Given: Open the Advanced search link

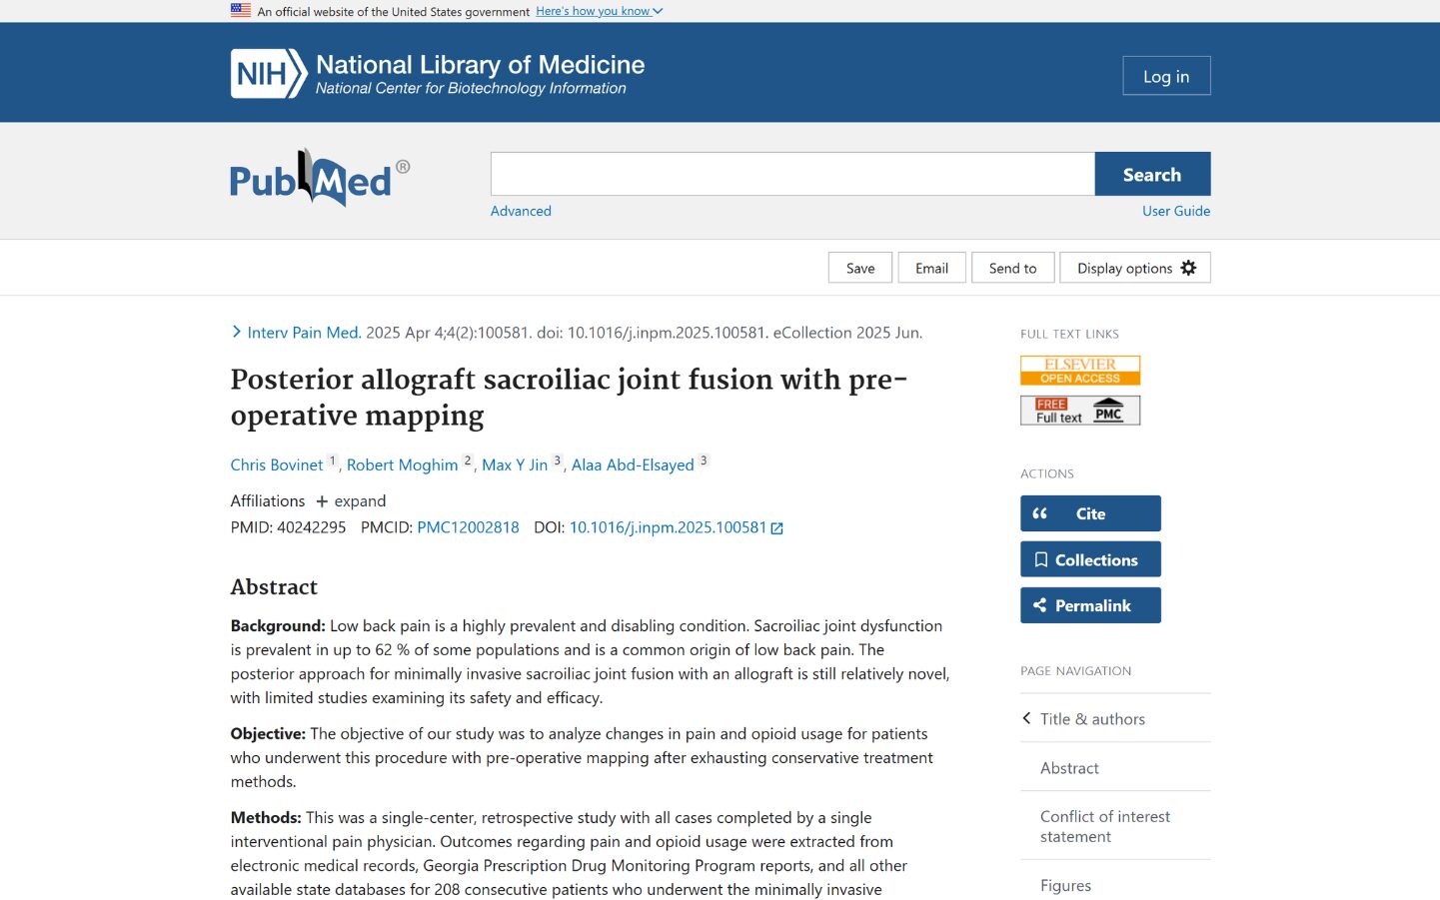Looking at the screenshot, I should click(521, 211).
